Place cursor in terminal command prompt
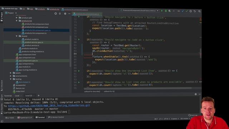 (x=69, y=112)
